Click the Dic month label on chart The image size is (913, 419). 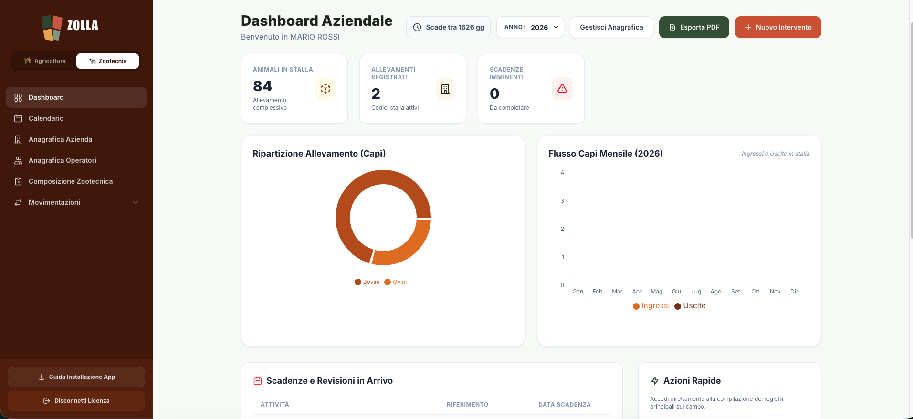click(x=795, y=292)
